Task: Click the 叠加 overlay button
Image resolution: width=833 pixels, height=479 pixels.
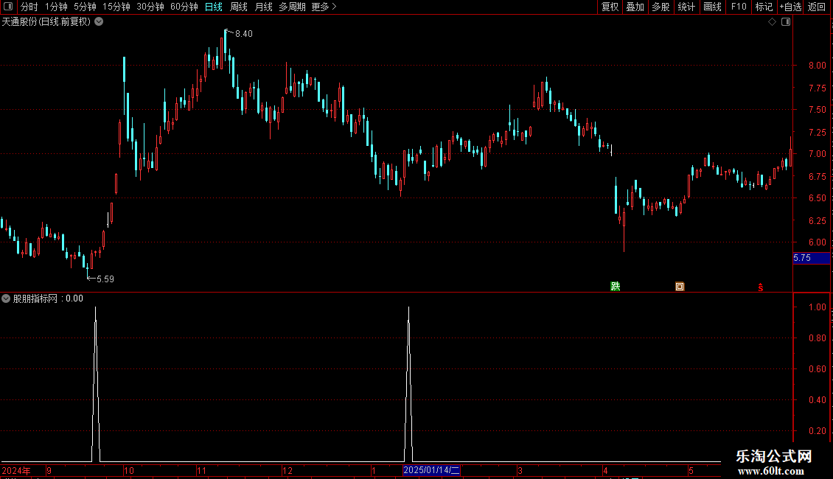Action: click(635, 7)
